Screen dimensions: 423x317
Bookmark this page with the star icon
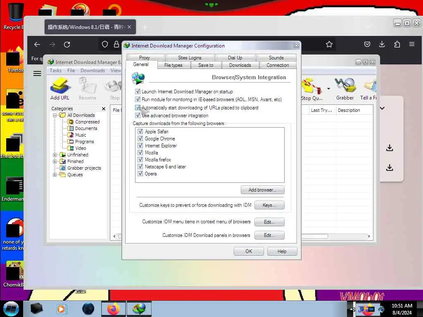tap(329, 45)
